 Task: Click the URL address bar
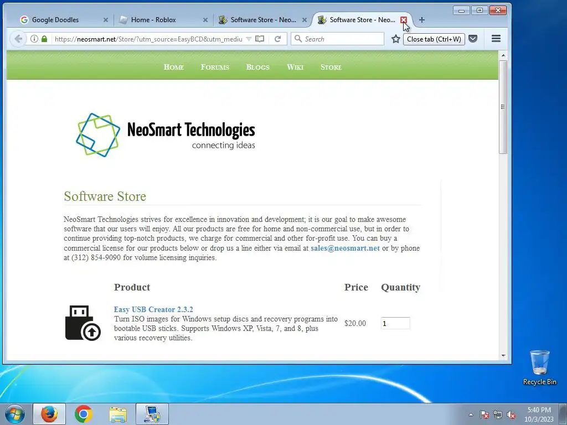148,39
